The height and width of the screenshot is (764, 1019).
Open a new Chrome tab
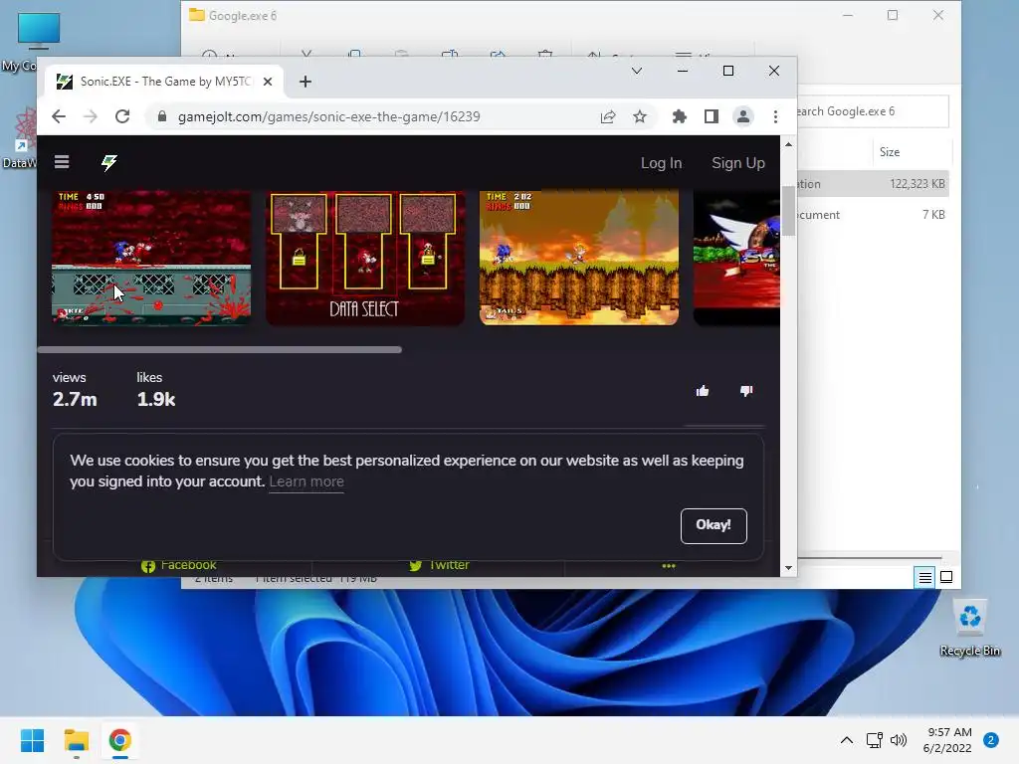(x=305, y=82)
